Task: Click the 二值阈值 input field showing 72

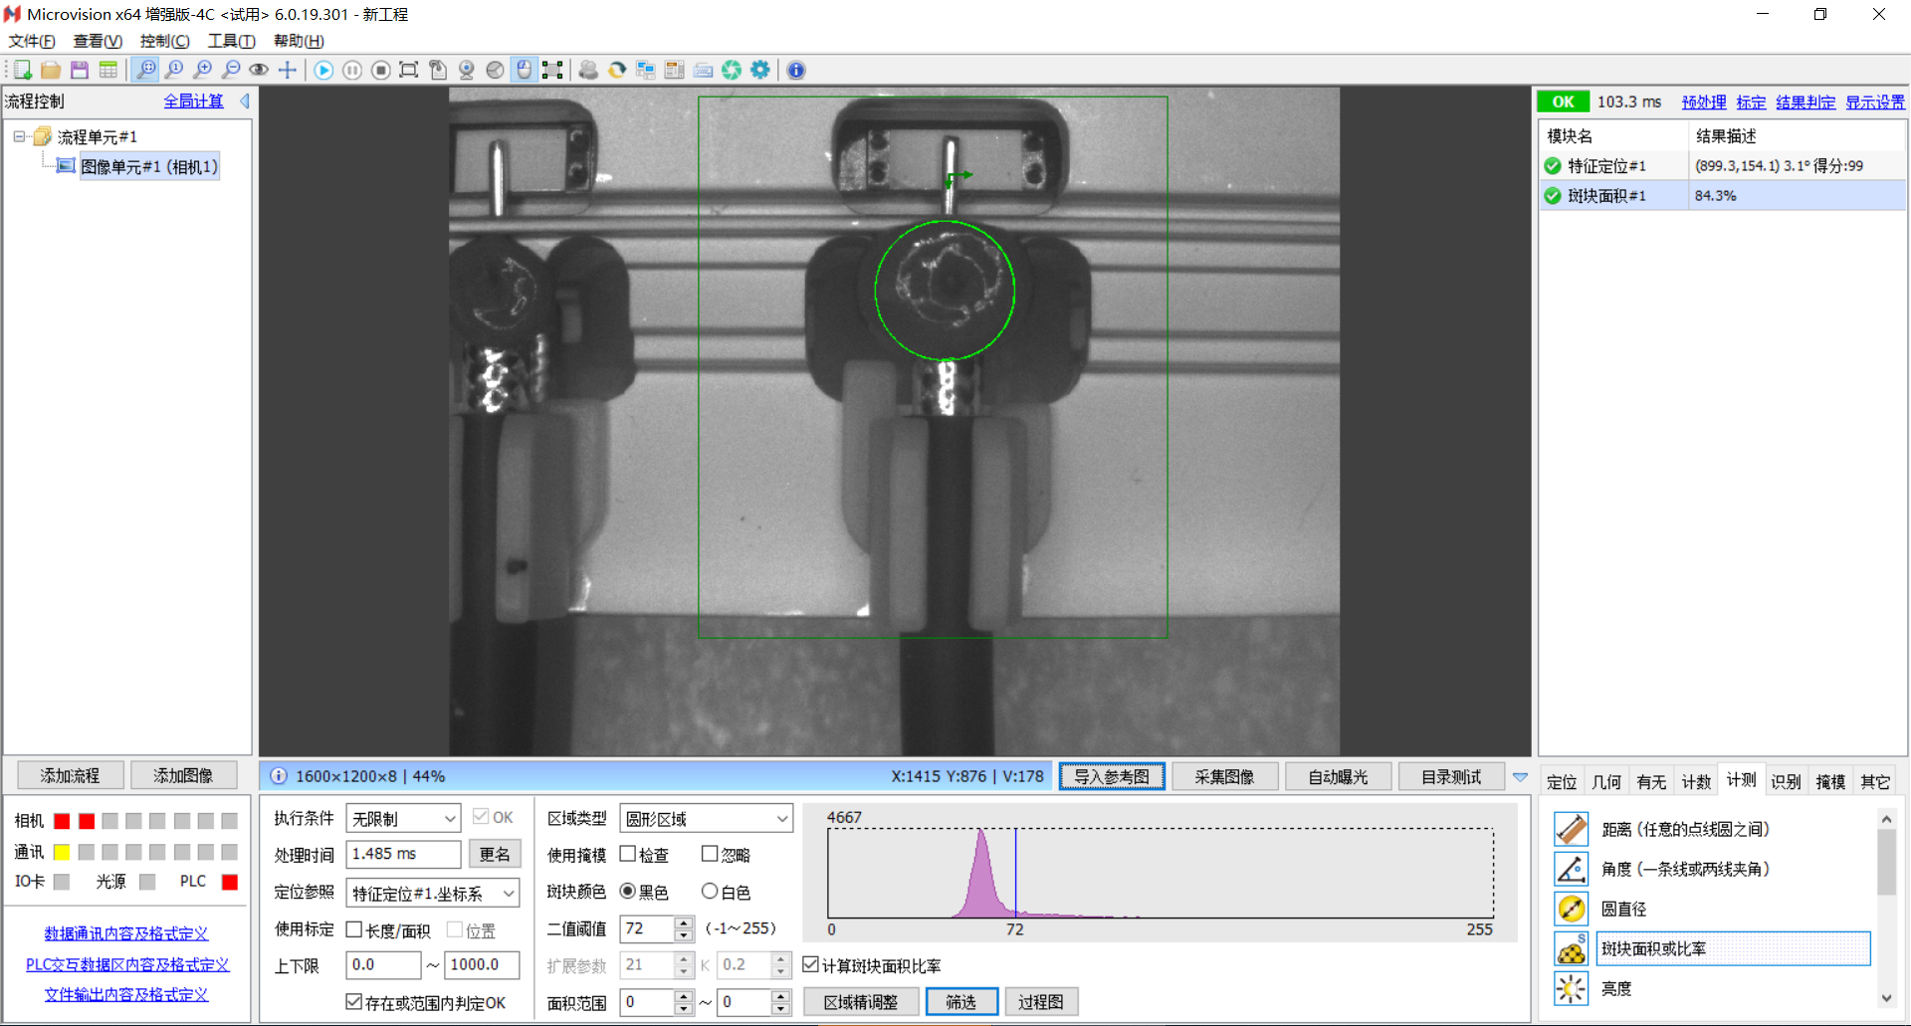Action: [647, 928]
